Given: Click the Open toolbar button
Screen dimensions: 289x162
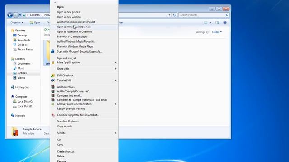Looking at the screenshot, I should click(35, 22).
